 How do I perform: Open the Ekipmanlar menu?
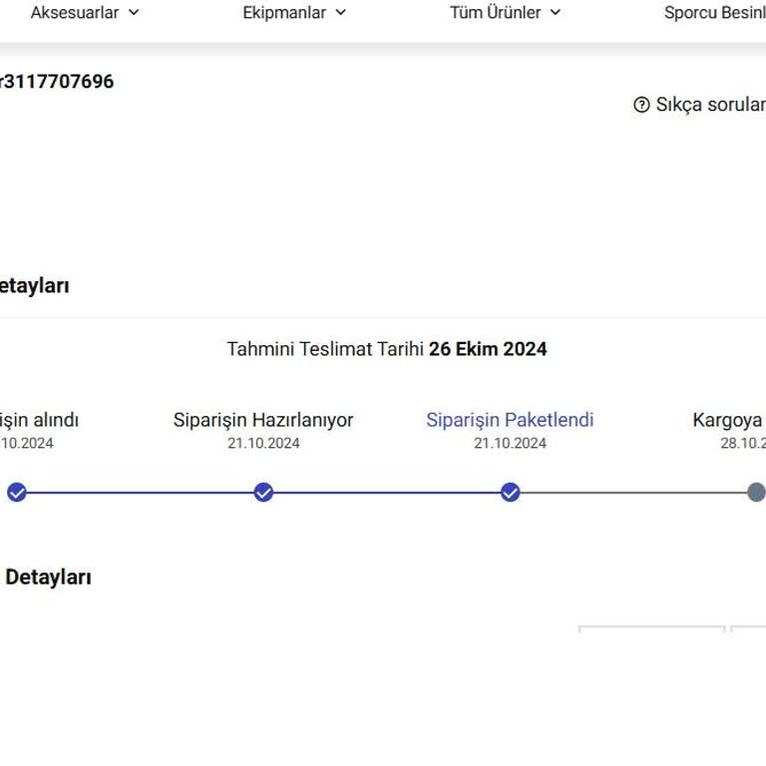(x=284, y=13)
